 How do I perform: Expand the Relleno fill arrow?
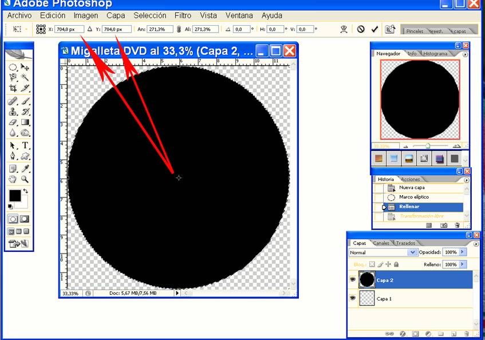(x=463, y=264)
